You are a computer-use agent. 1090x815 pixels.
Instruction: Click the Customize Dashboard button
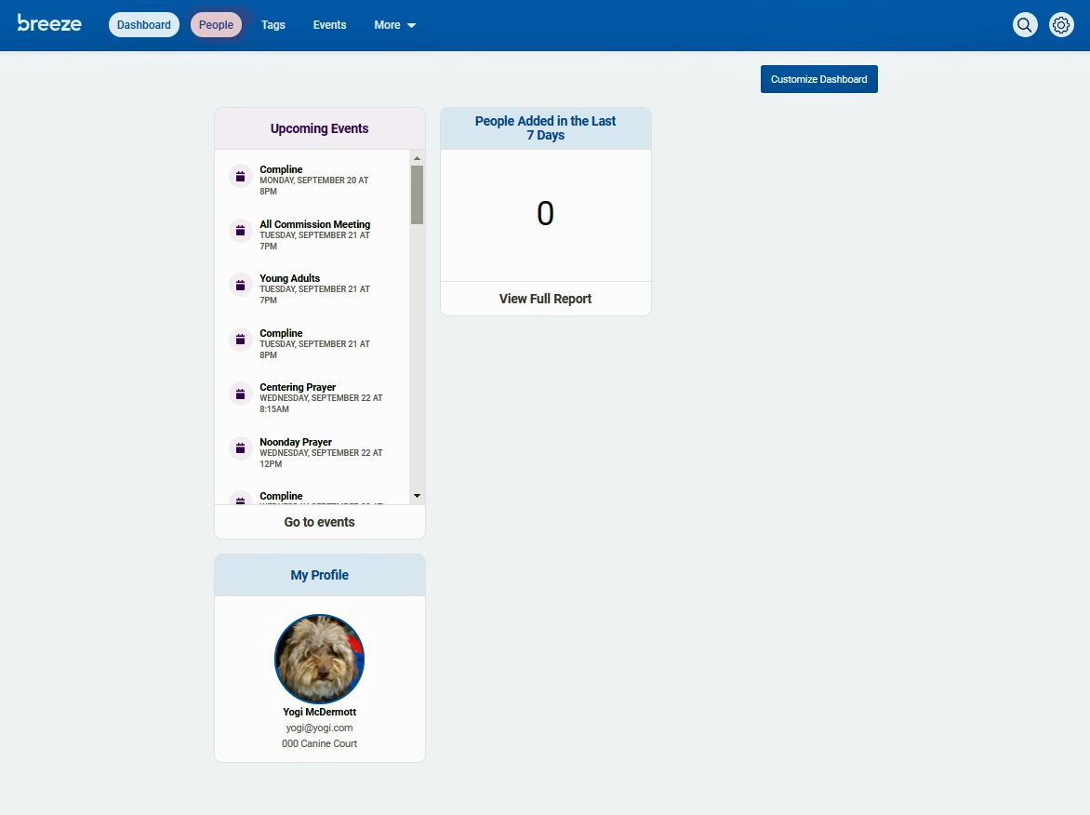click(x=818, y=79)
